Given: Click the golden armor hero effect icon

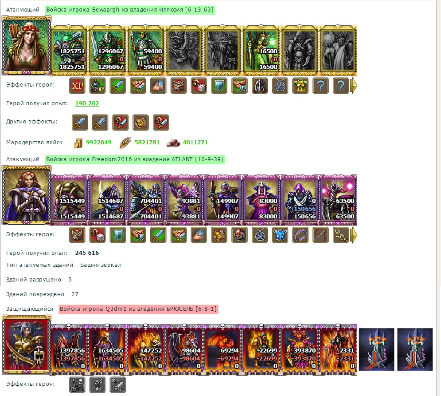Looking at the screenshot, I should click(300, 86).
